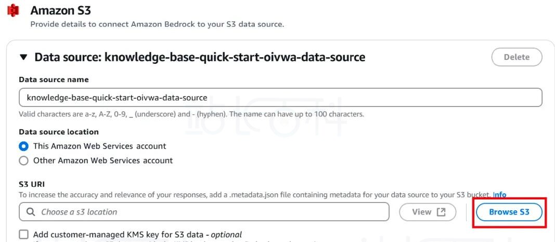Click the customer-managed KMS key option label
The image size is (555, 242).
pyautogui.click(x=138, y=235)
